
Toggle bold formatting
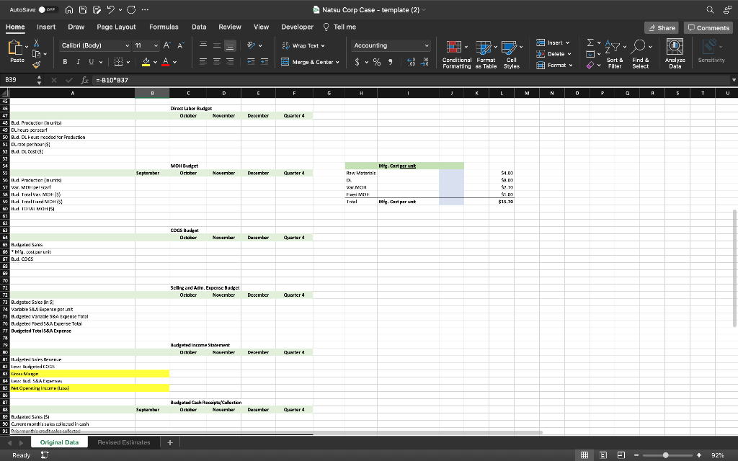coord(64,61)
